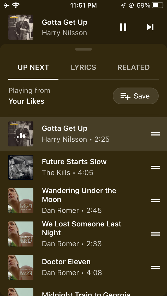167x296 pixels.
Task: Tap the now-playing equalizer icon on Gotta Get Up
Action: 21,135
